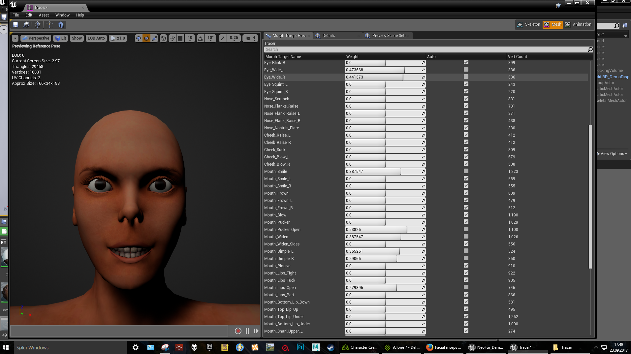Pause the viewport animation playback
The width and height of the screenshot is (631, 354).
[247, 331]
